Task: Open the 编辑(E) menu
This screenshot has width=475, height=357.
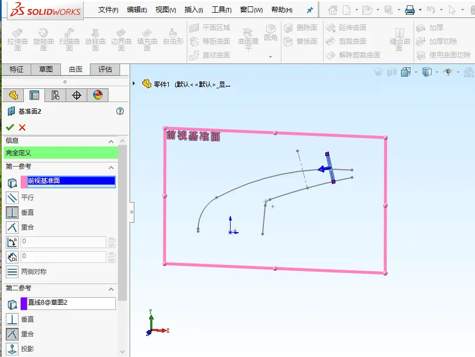Action: [x=136, y=10]
